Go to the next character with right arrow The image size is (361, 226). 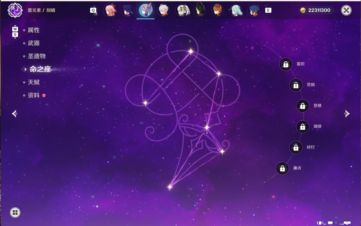pos(347,114)
